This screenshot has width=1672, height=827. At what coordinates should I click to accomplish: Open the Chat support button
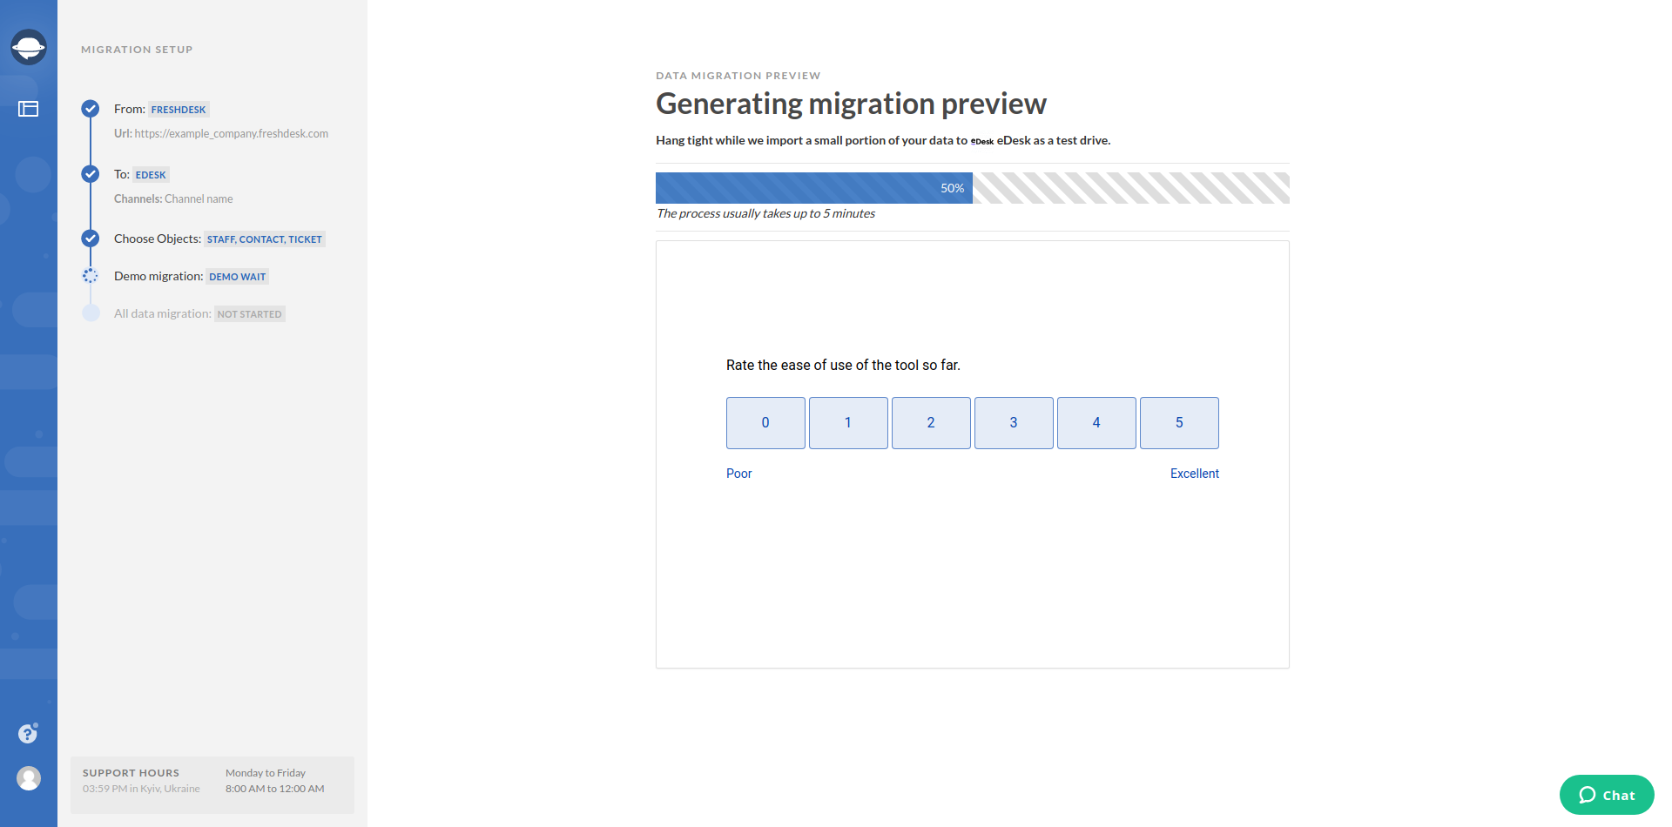[1607, 795]
